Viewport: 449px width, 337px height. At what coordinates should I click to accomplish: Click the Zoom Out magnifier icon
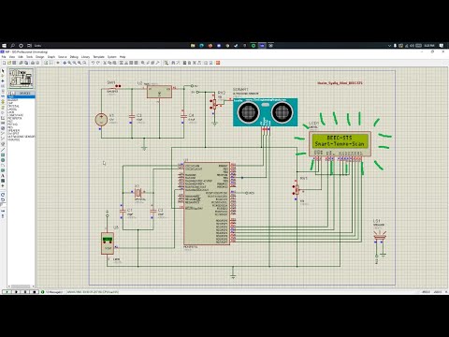(74, 63)
